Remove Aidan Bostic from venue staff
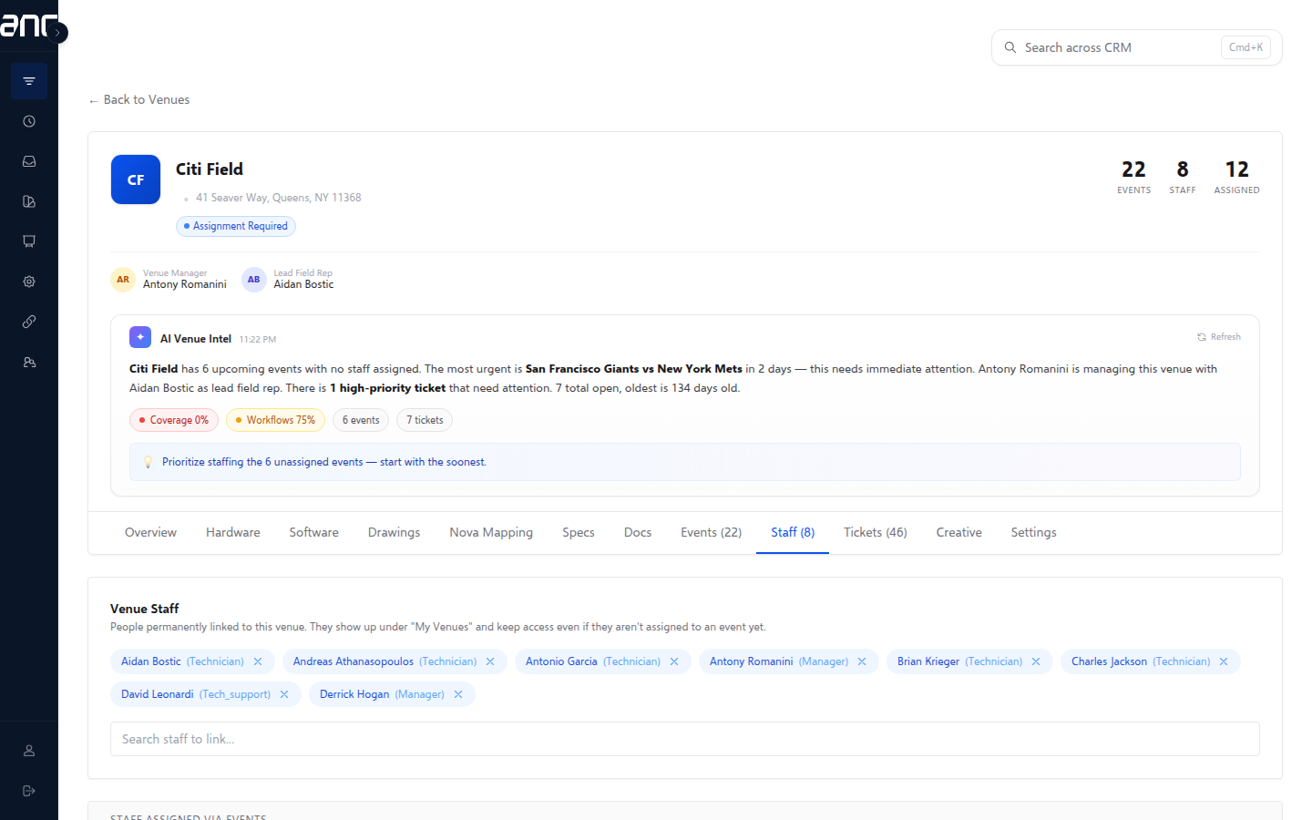This screenshot has width=1312, height=820. click(258, 661)
